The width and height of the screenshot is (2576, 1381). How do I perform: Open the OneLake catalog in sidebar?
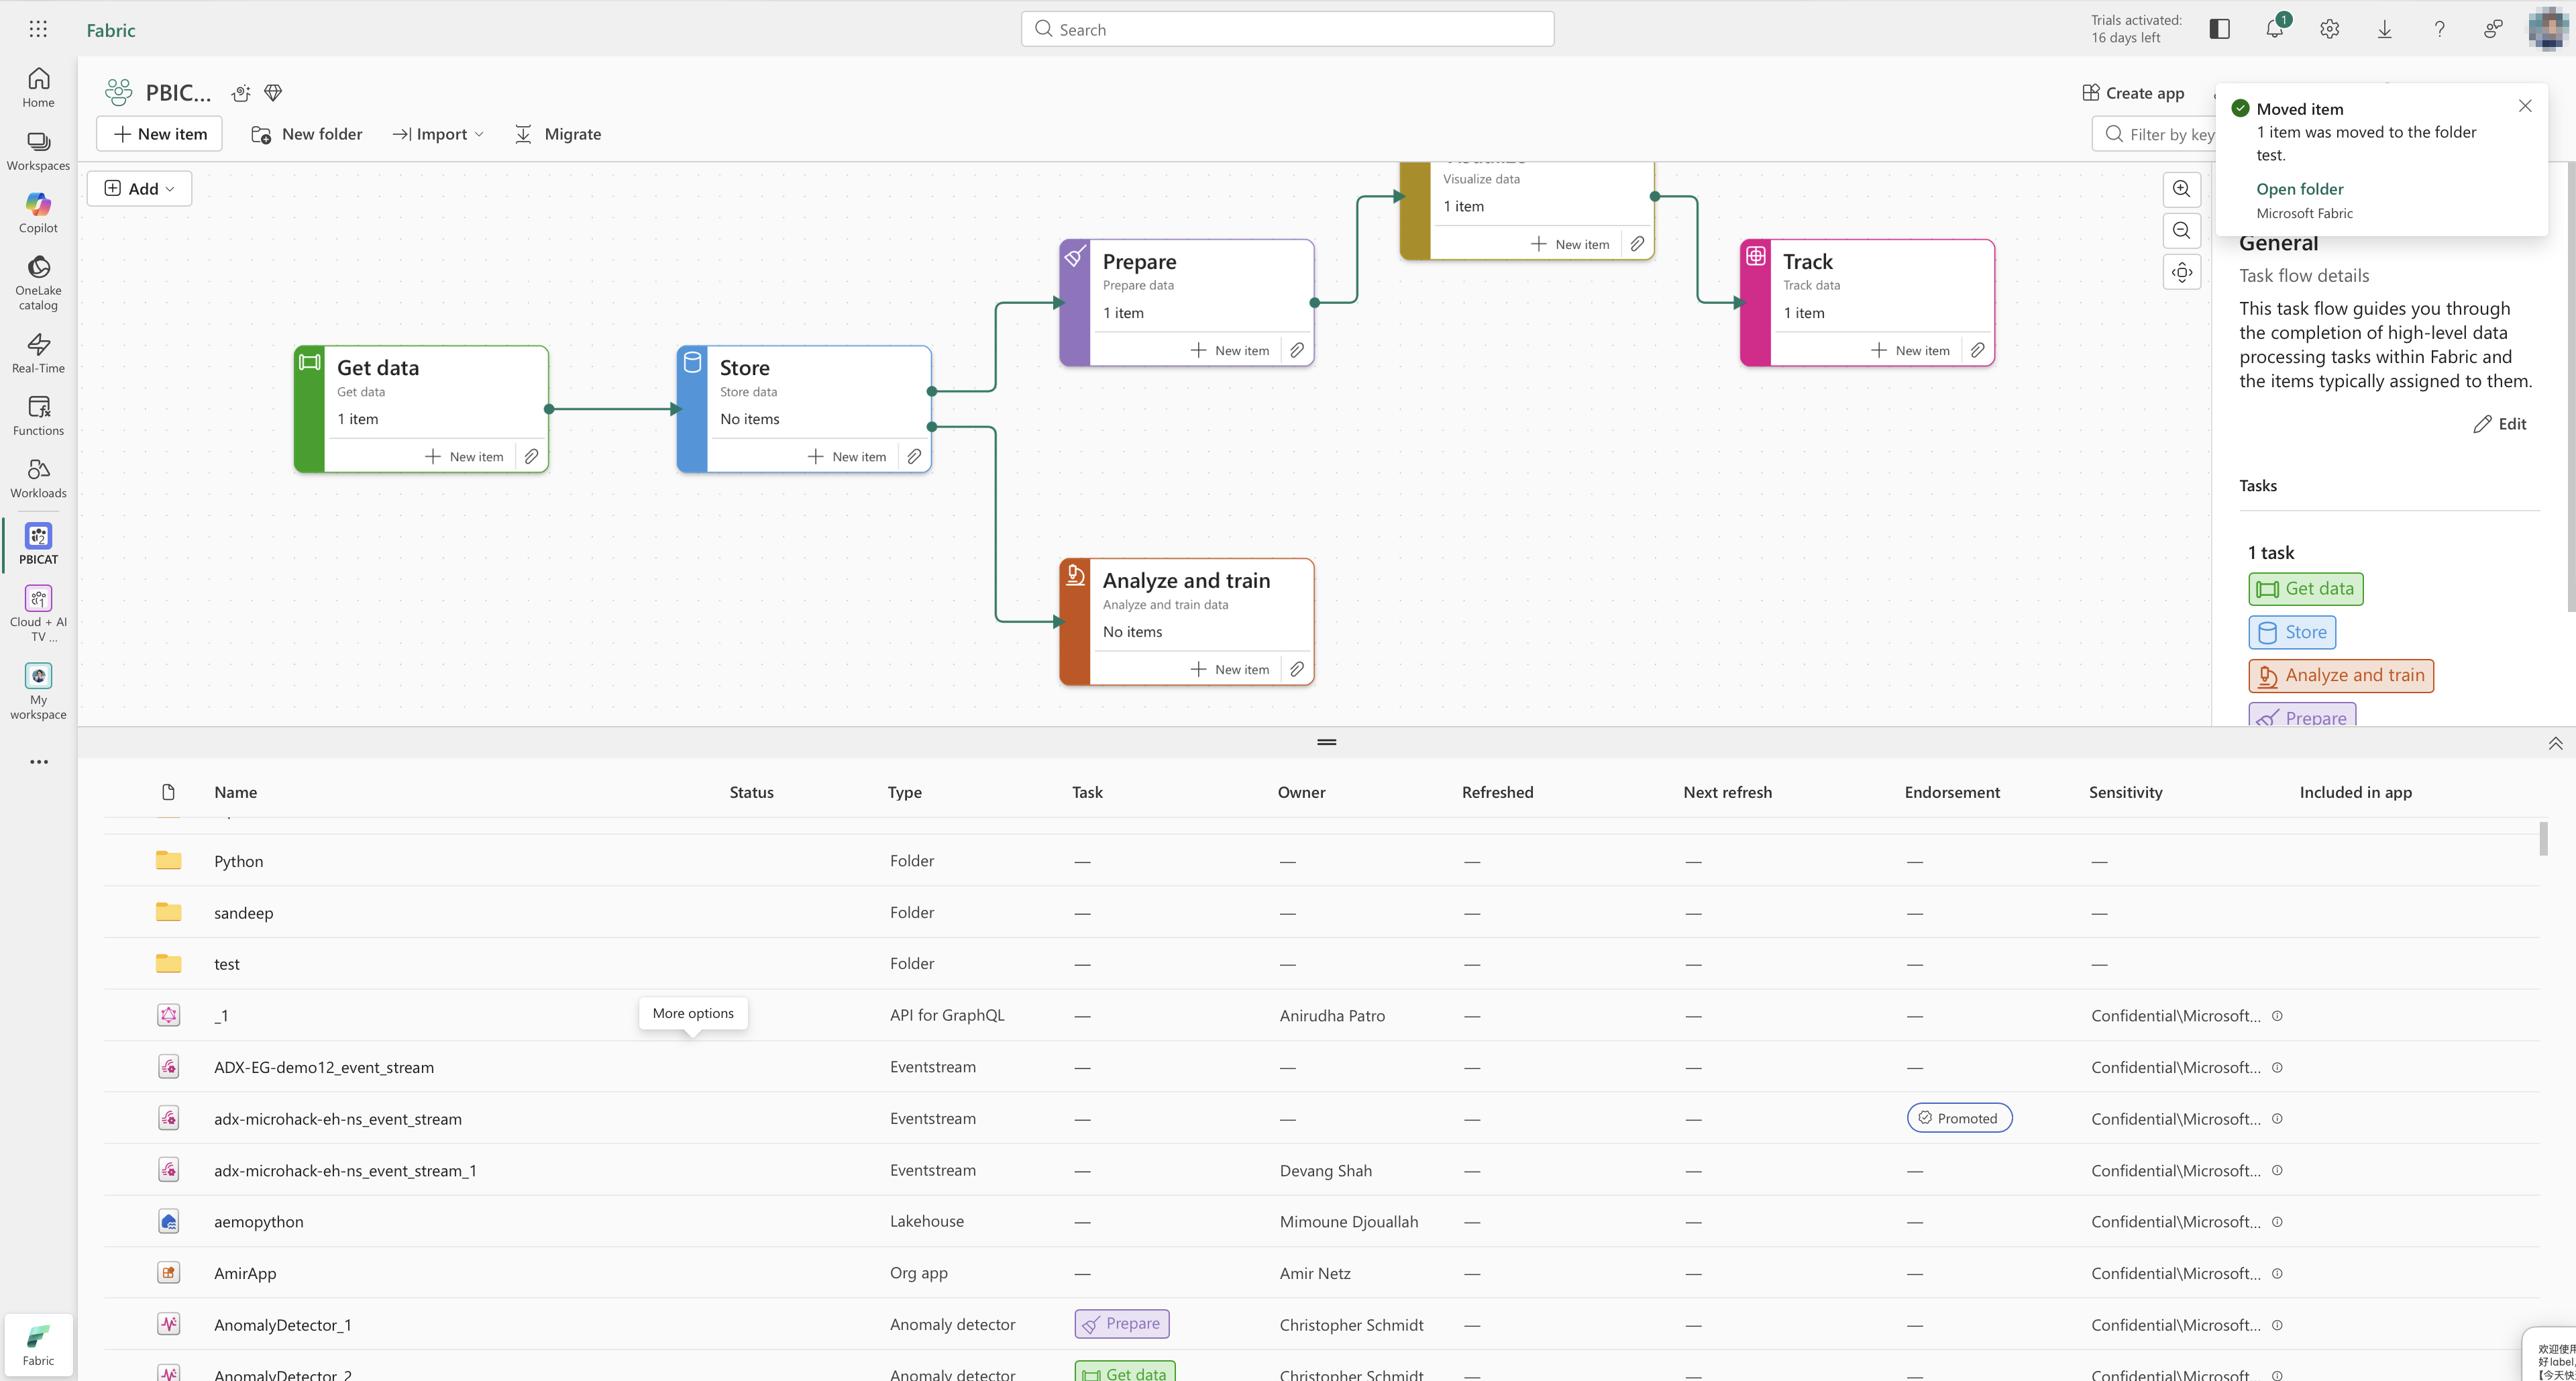[x=38, y=283]
